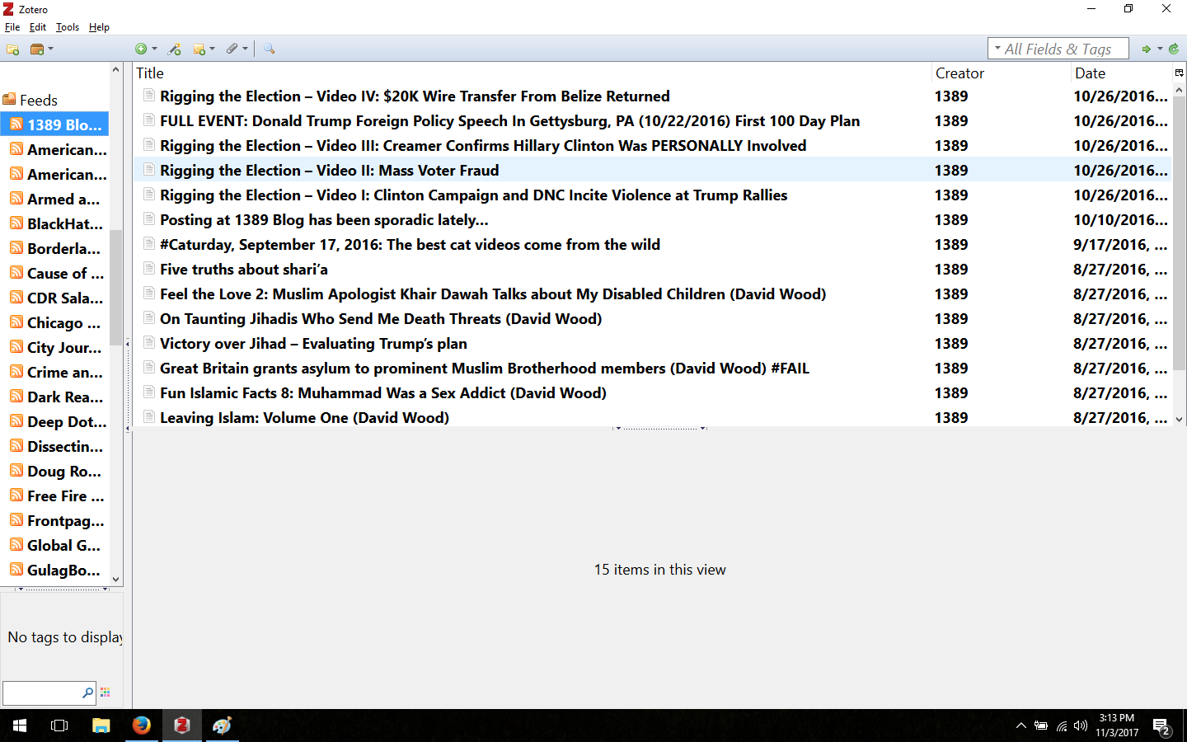Click RSS icon of Cause of ... feed
This screenshot has height=742, width=1187.
pos(16,273)
